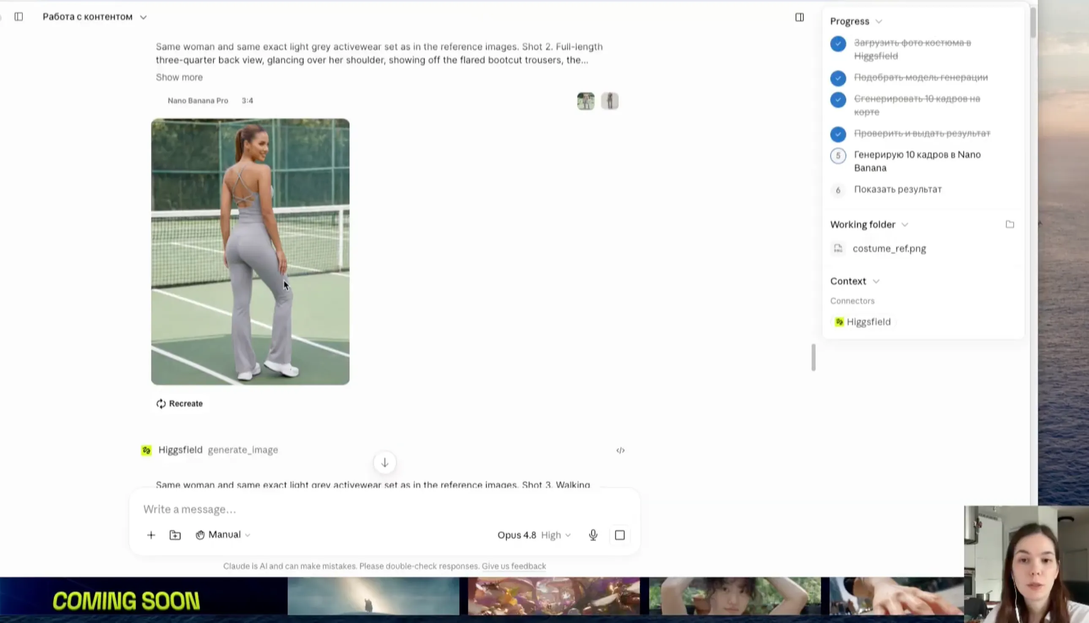Open working folder via folder icon

1010,224
